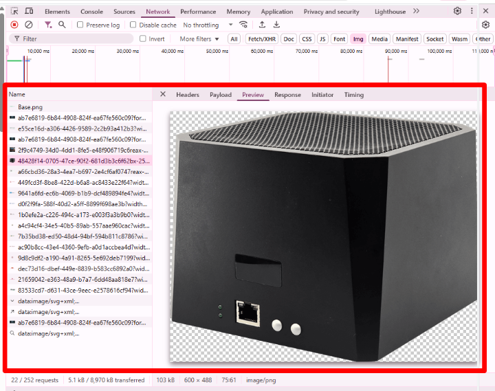Click the Filter text input field

click(71, 38)
